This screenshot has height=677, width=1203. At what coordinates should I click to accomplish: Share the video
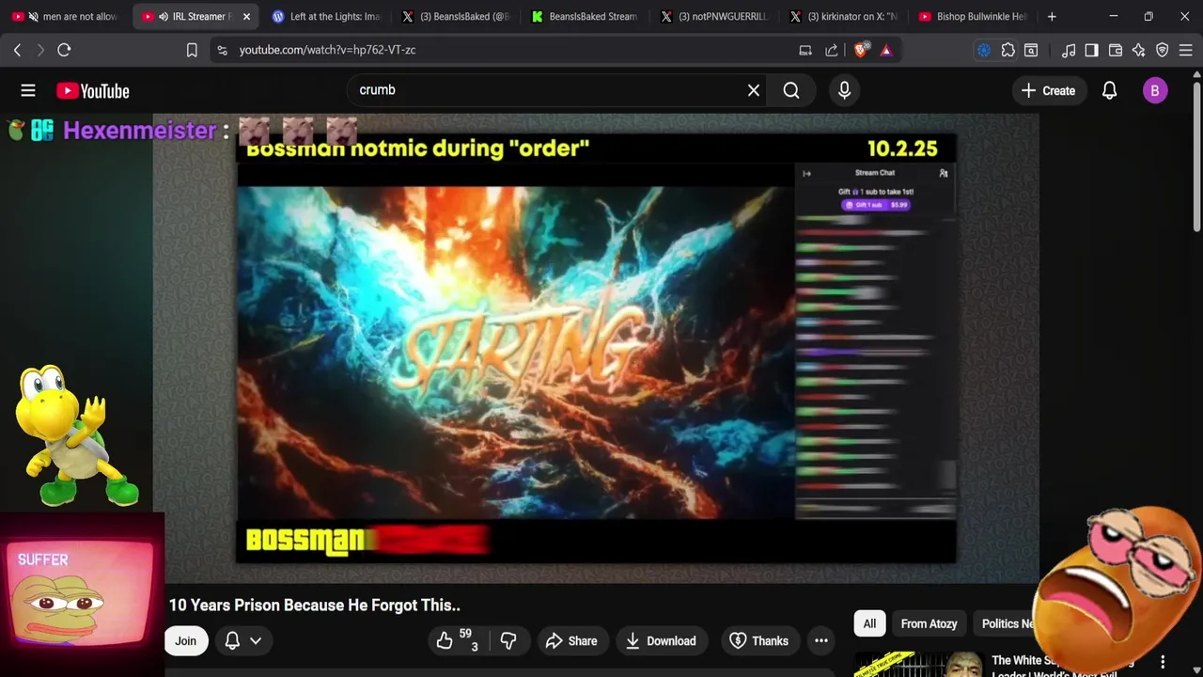(x=571, y=641)
